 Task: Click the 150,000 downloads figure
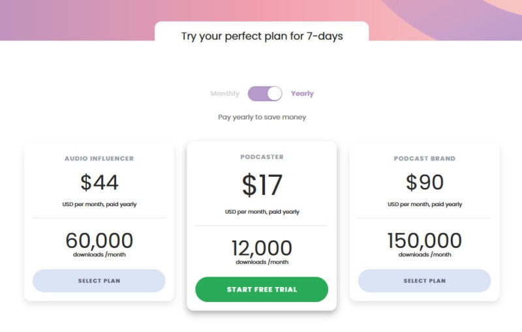point(425,241)
